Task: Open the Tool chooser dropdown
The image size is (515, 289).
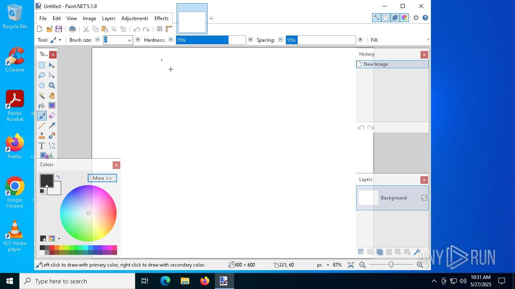Action: tap(56, 40)
